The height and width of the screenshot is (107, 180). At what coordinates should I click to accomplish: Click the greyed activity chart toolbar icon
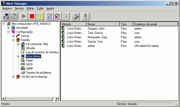pyautogui.click(x=14, y=16)
